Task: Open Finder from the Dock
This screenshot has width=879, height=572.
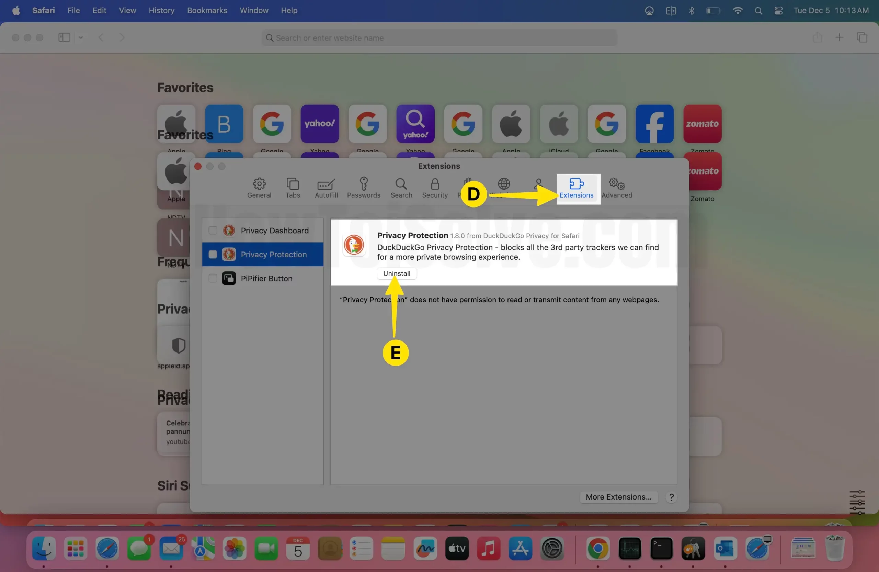Action: pyautogui.click(x=44, y=548)
